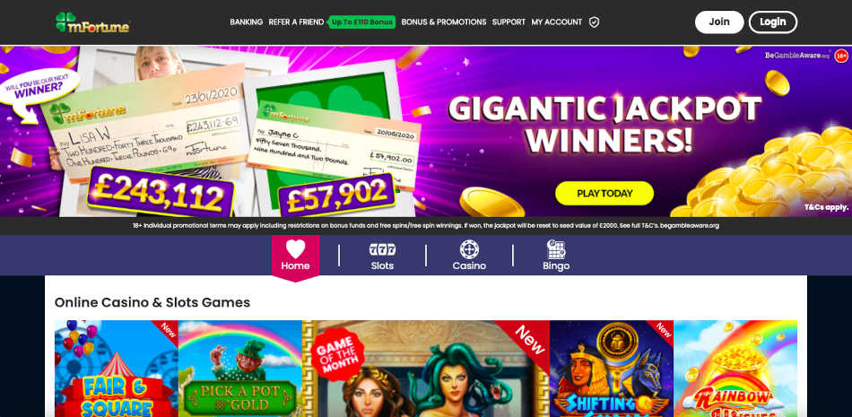This screenshot has height=417, width=852.
Task: Click the shield verification icon
Action: tap(594, 22)
